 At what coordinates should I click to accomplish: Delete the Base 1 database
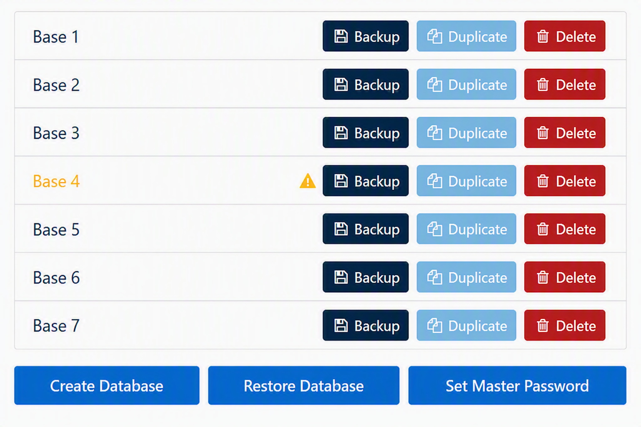click(x=565, y=36)
